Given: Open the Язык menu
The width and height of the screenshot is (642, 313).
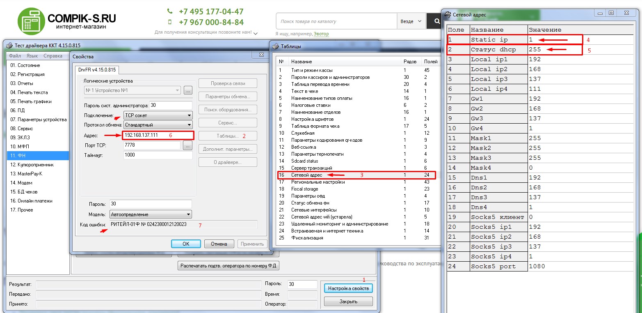Looking at the screenshot, I should (32, 56).
